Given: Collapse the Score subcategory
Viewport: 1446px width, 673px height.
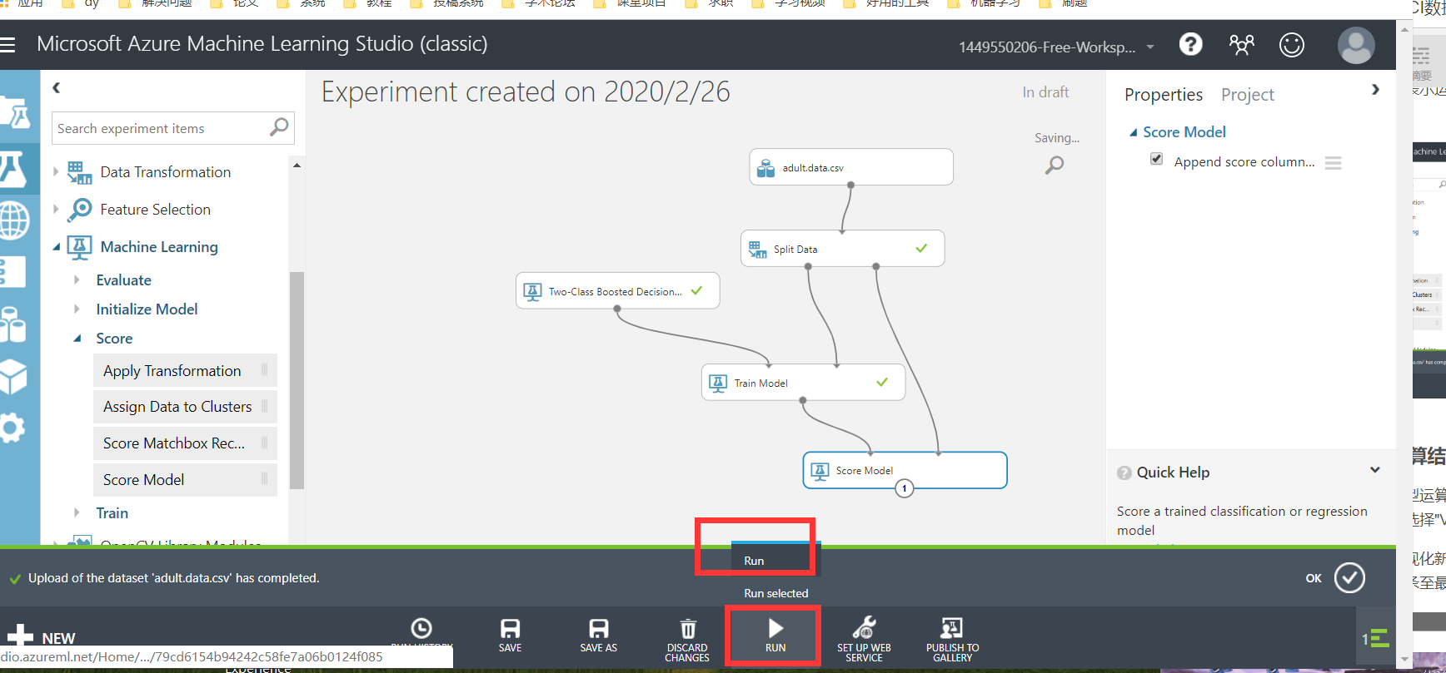Looking at the screenshot, I should [x=77, y=339].
